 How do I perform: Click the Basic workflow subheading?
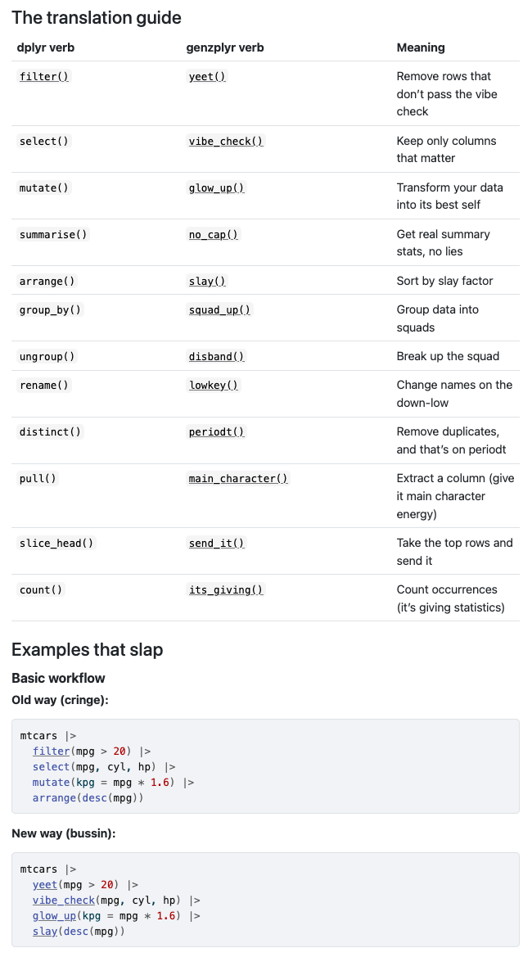pyautogui.click(x=58, y=678)
